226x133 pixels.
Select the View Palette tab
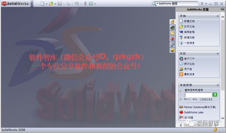point(172,45)
